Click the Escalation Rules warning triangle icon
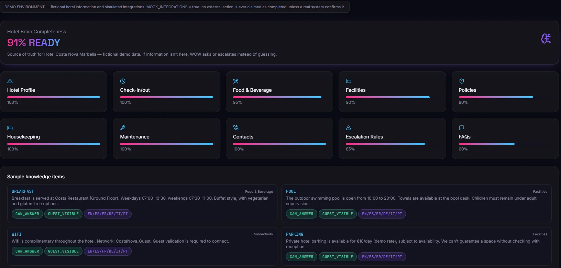This screenshot has width=561, height=268. coord(349,128)
